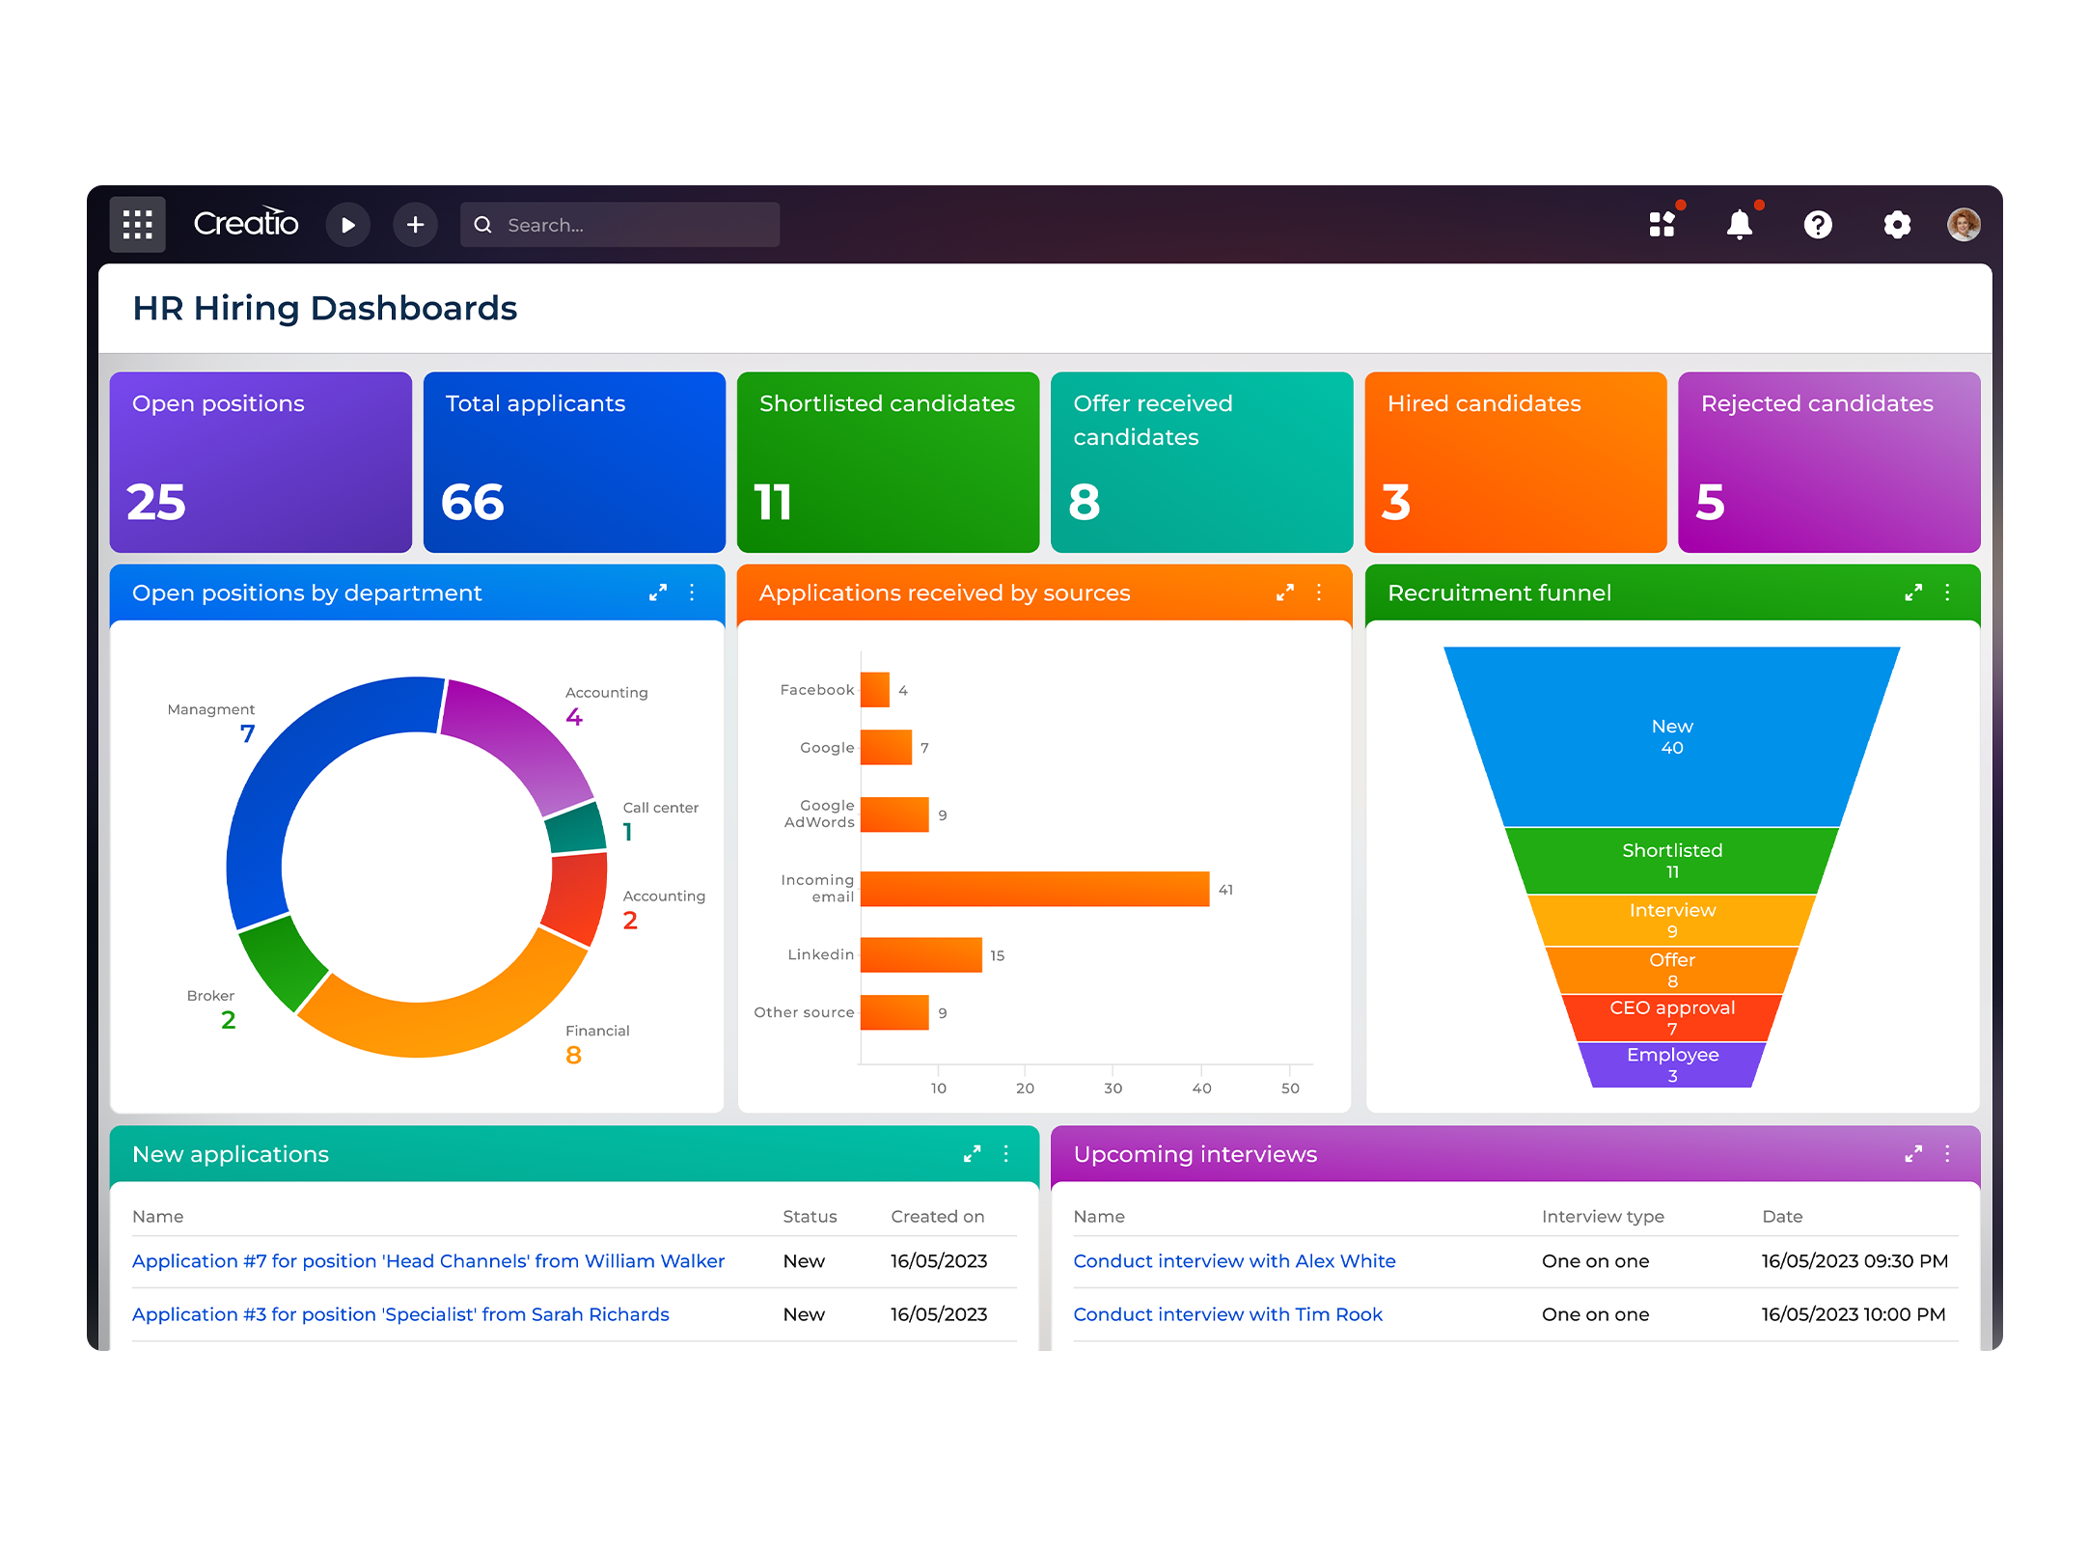Open Application #7 for Head Channels link
2088x1544 pixels.
click(x=428, y=1260)
